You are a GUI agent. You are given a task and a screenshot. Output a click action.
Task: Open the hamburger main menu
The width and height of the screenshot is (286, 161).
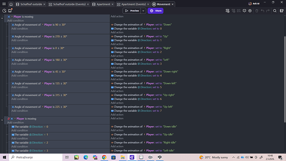pos(4,4)
